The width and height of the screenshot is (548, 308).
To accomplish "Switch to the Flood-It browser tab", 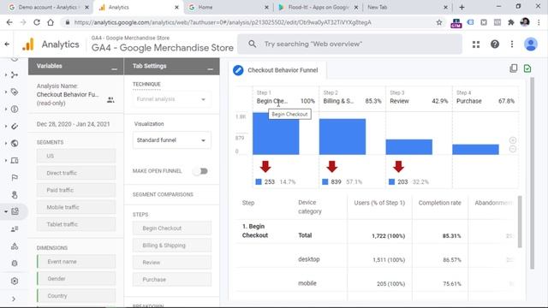I will pyautogui.click(x=318, y=7).
